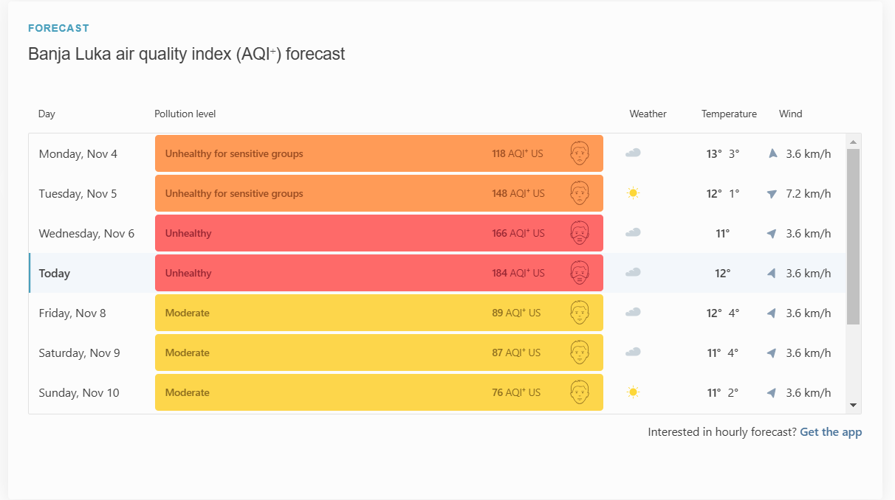The width and height of the screenshot is (895, 500).
Task: Click the Pollution level column header
Action: pyautogui.click(x=185, y=114)
